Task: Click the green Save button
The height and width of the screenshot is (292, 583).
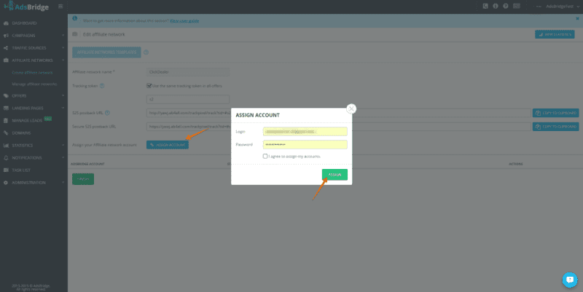Action: tap(83, 179)
